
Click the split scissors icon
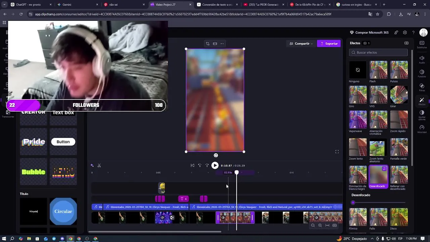[99, 165]
